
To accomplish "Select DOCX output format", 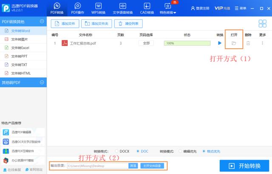I will pos(122,151).
